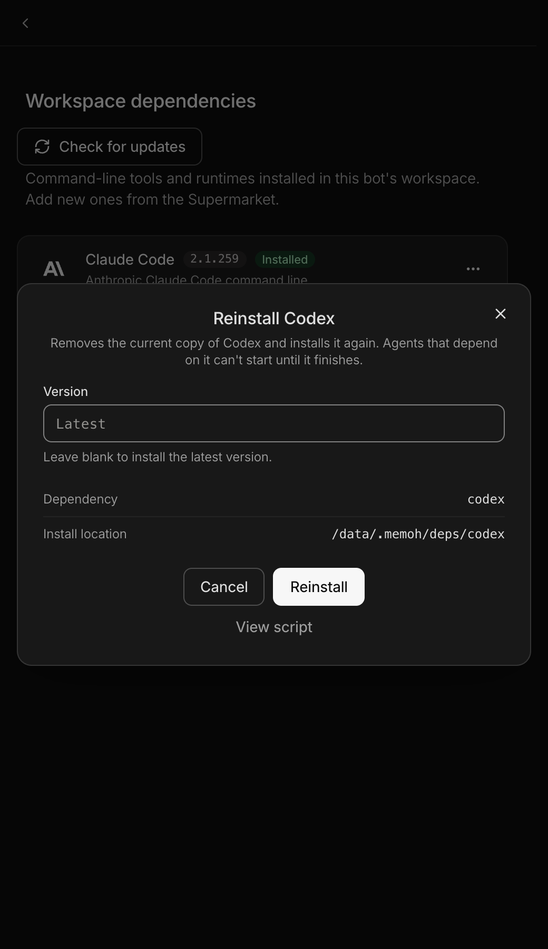Click the codex dependency value
The width and height of the screenshot is (548, 949).
(x=486, y=499)
